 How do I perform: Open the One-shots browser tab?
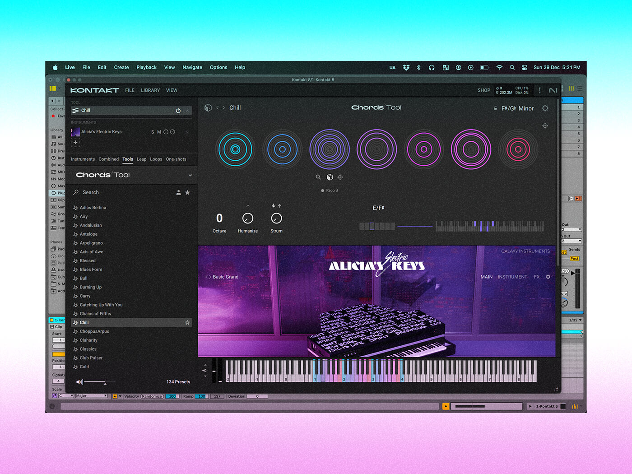coord(176,159)
